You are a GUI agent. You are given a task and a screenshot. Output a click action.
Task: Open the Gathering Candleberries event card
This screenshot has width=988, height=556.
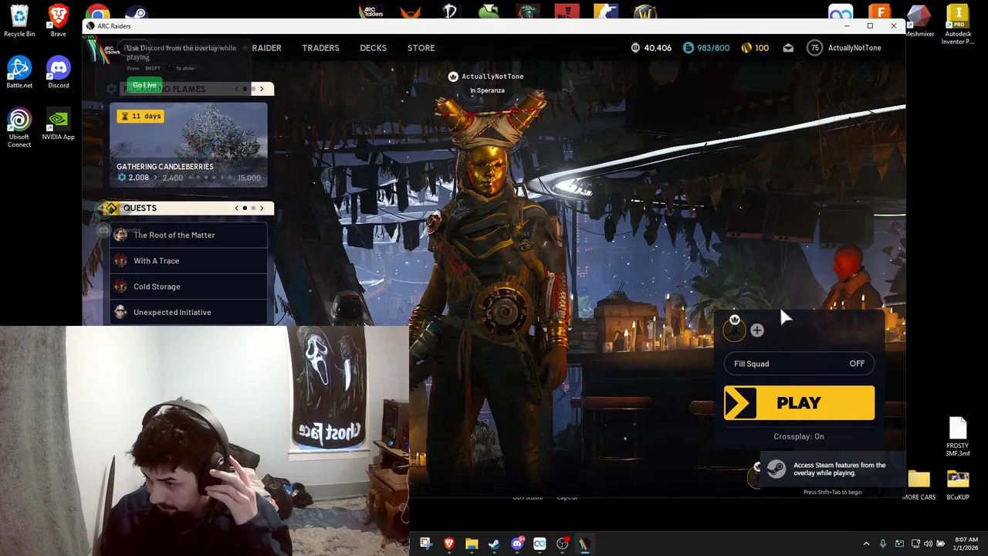coord(188,144)
